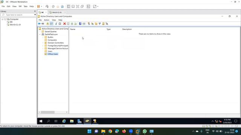Toggle the library sidebar view icon
Viewport: 241px width, 135px height.
click(x=69, y=6)
